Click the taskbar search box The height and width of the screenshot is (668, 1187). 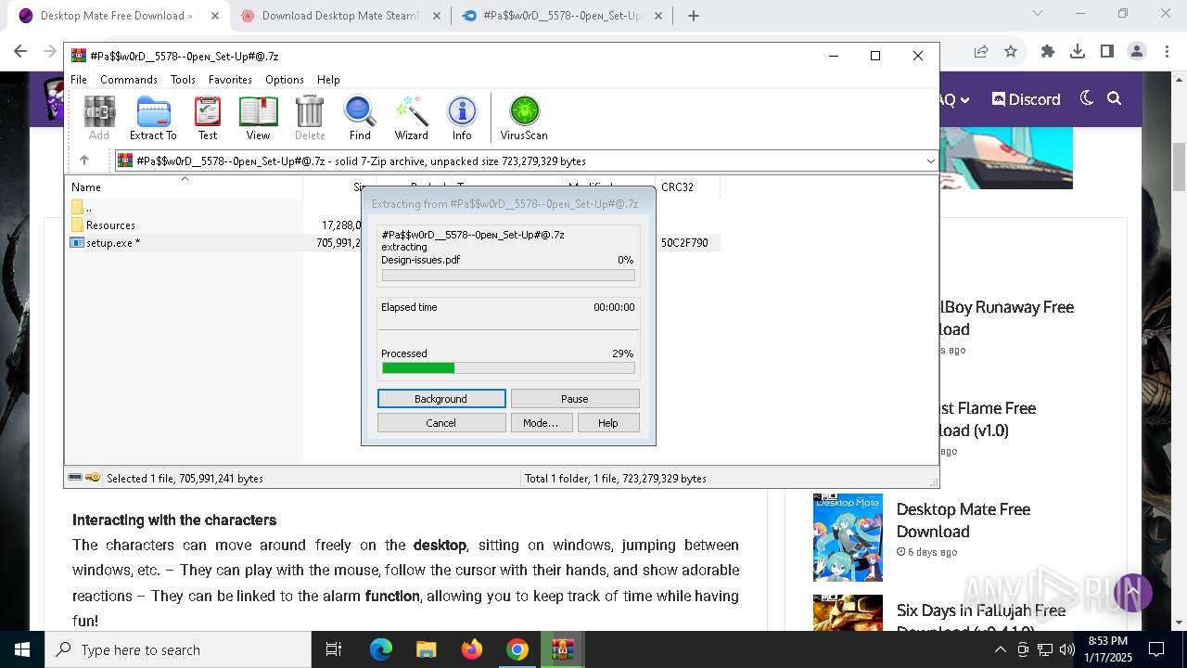pyautogui.click(x=178, y=649)
